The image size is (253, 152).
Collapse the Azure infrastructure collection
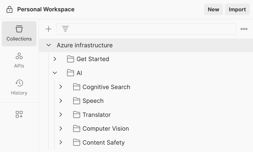pos(49,45)
